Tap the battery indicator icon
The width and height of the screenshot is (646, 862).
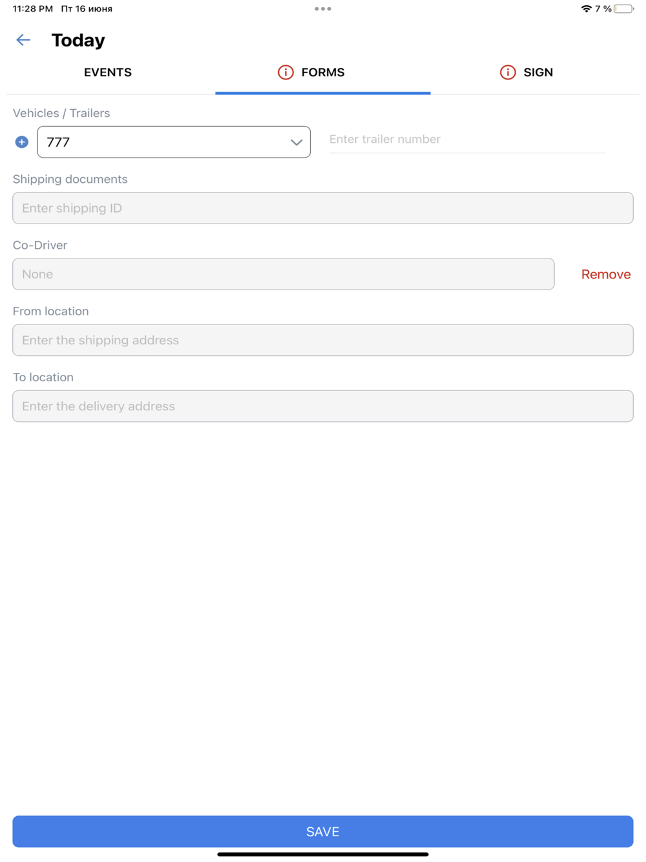[x=623, y=9]
